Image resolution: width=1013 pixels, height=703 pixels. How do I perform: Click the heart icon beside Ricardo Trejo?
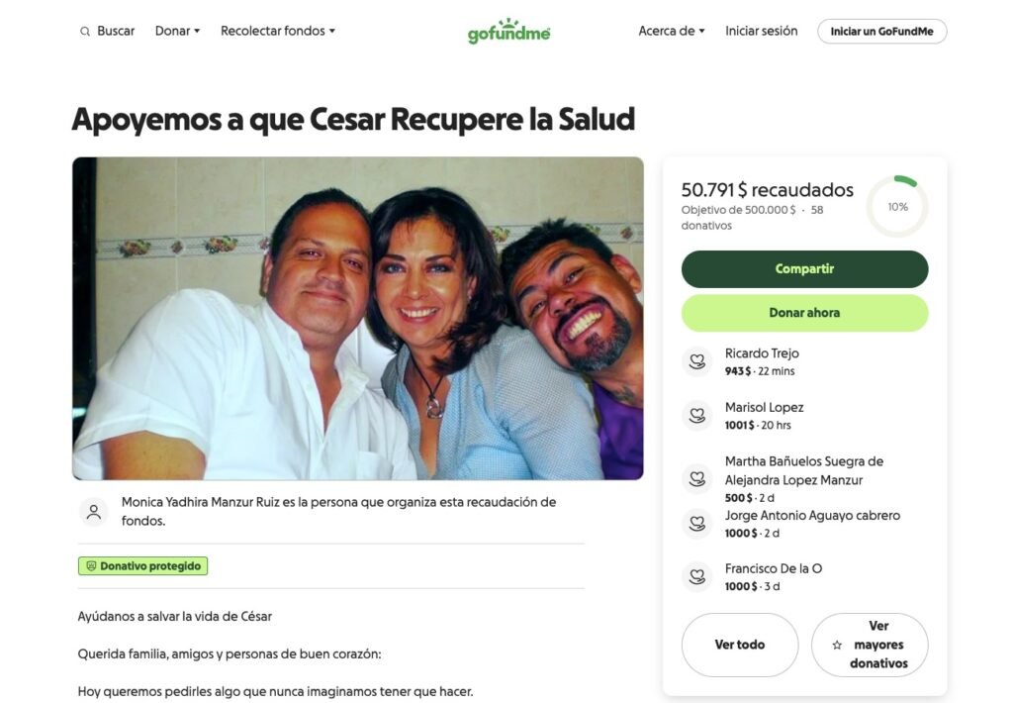tap(696, 361)
